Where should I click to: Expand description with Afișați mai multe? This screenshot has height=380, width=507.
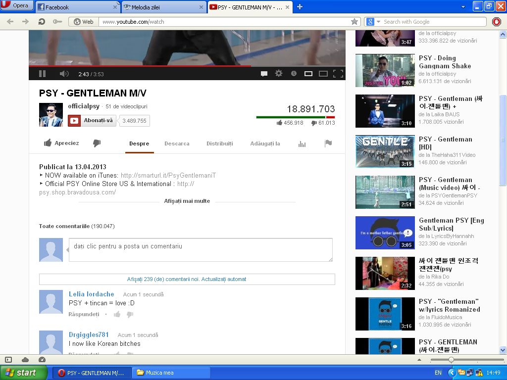(187, 201)
